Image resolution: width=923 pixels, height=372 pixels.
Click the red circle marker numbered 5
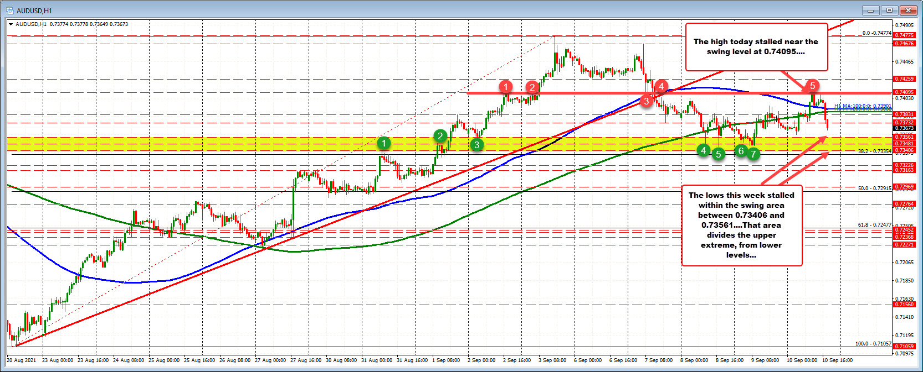pyautogui.click(x=812, y=86)
